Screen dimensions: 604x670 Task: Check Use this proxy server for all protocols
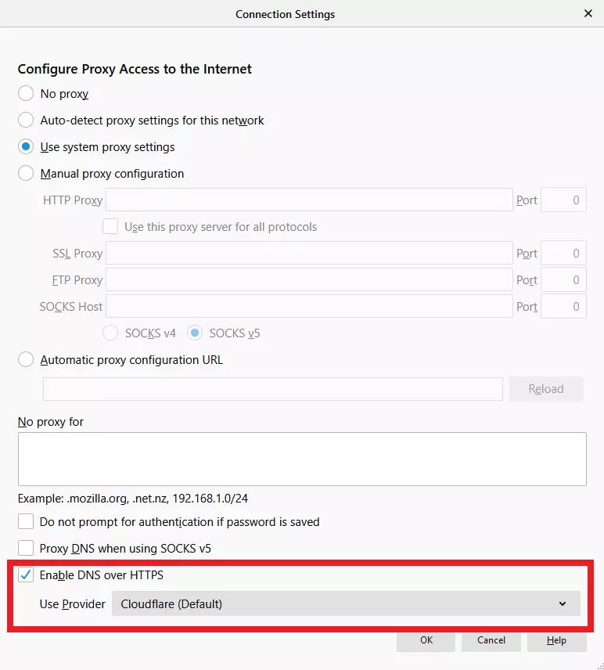pyautogui.click(x=110, y=227)
